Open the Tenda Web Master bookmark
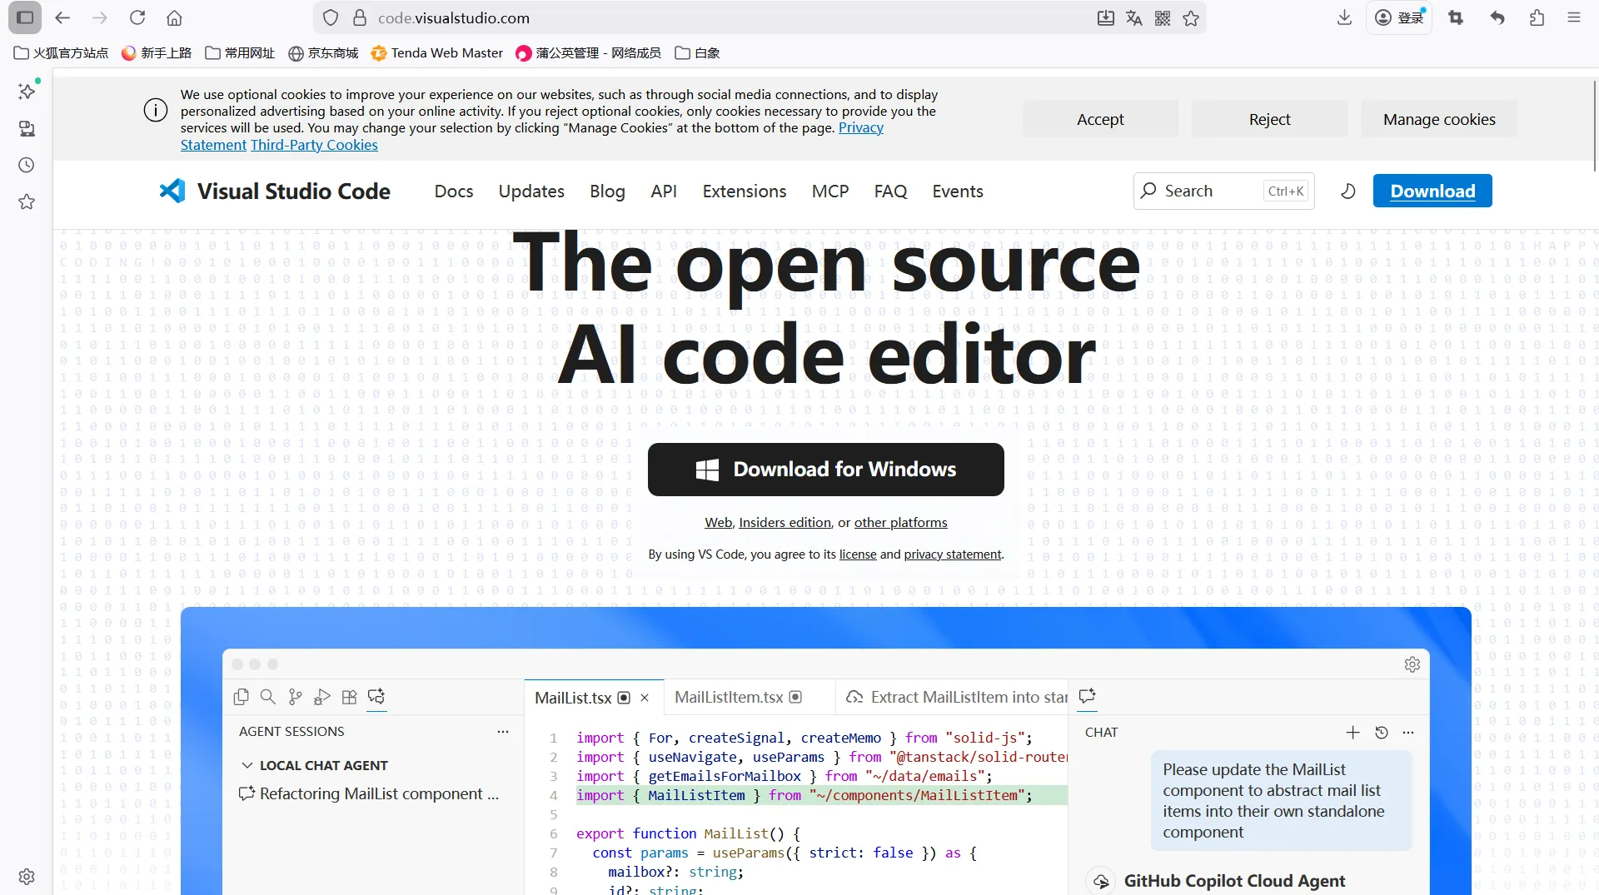Image resolution: width=1599 pixels, height=895 pixels. tap(437, 52)
